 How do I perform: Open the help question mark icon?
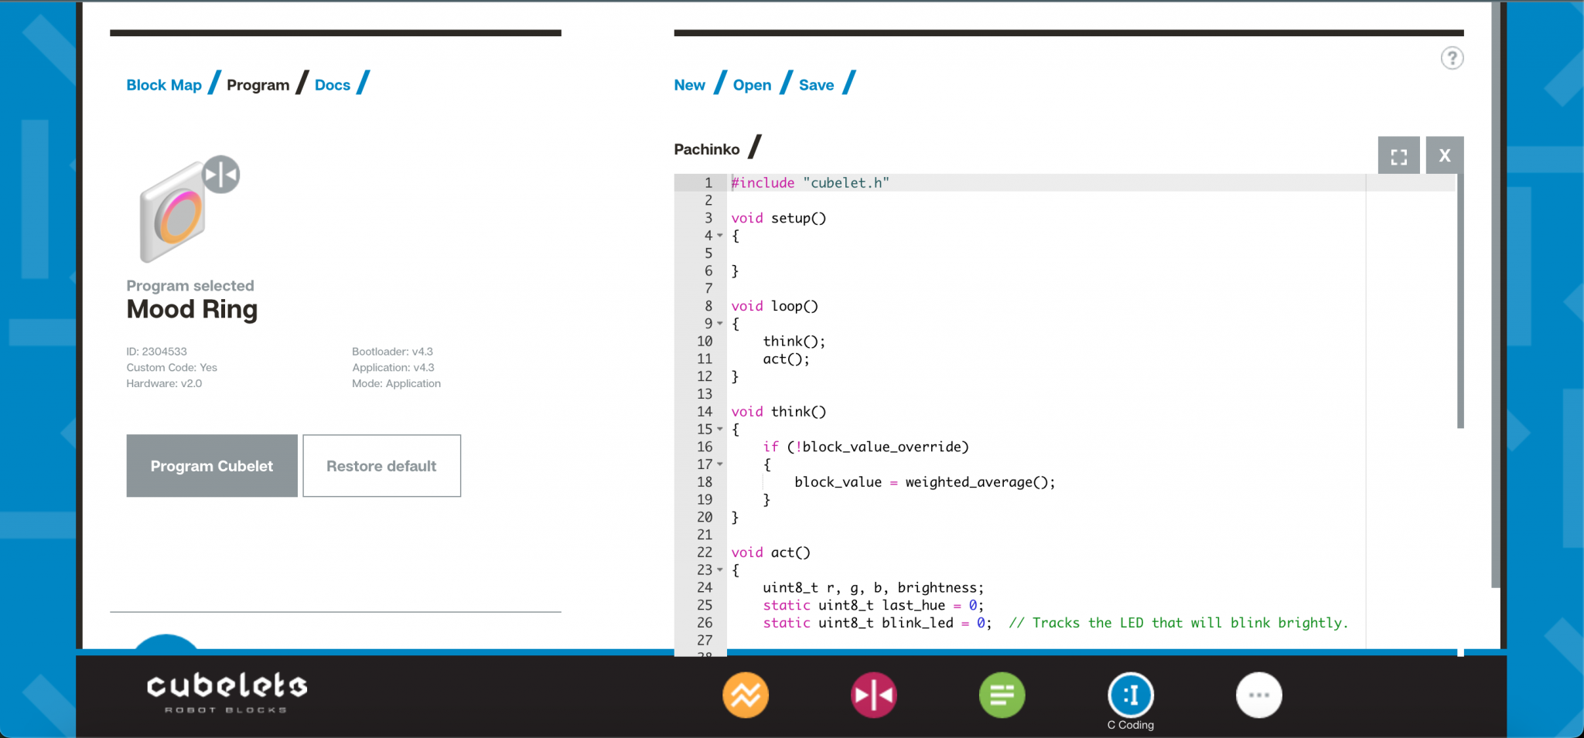[1452, 59]
